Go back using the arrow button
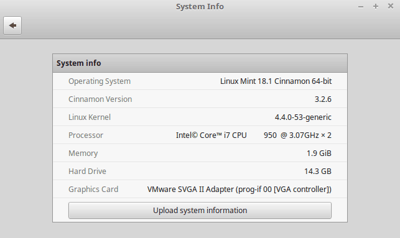Screen dimensions: 400x238 (x=12, y=25)
